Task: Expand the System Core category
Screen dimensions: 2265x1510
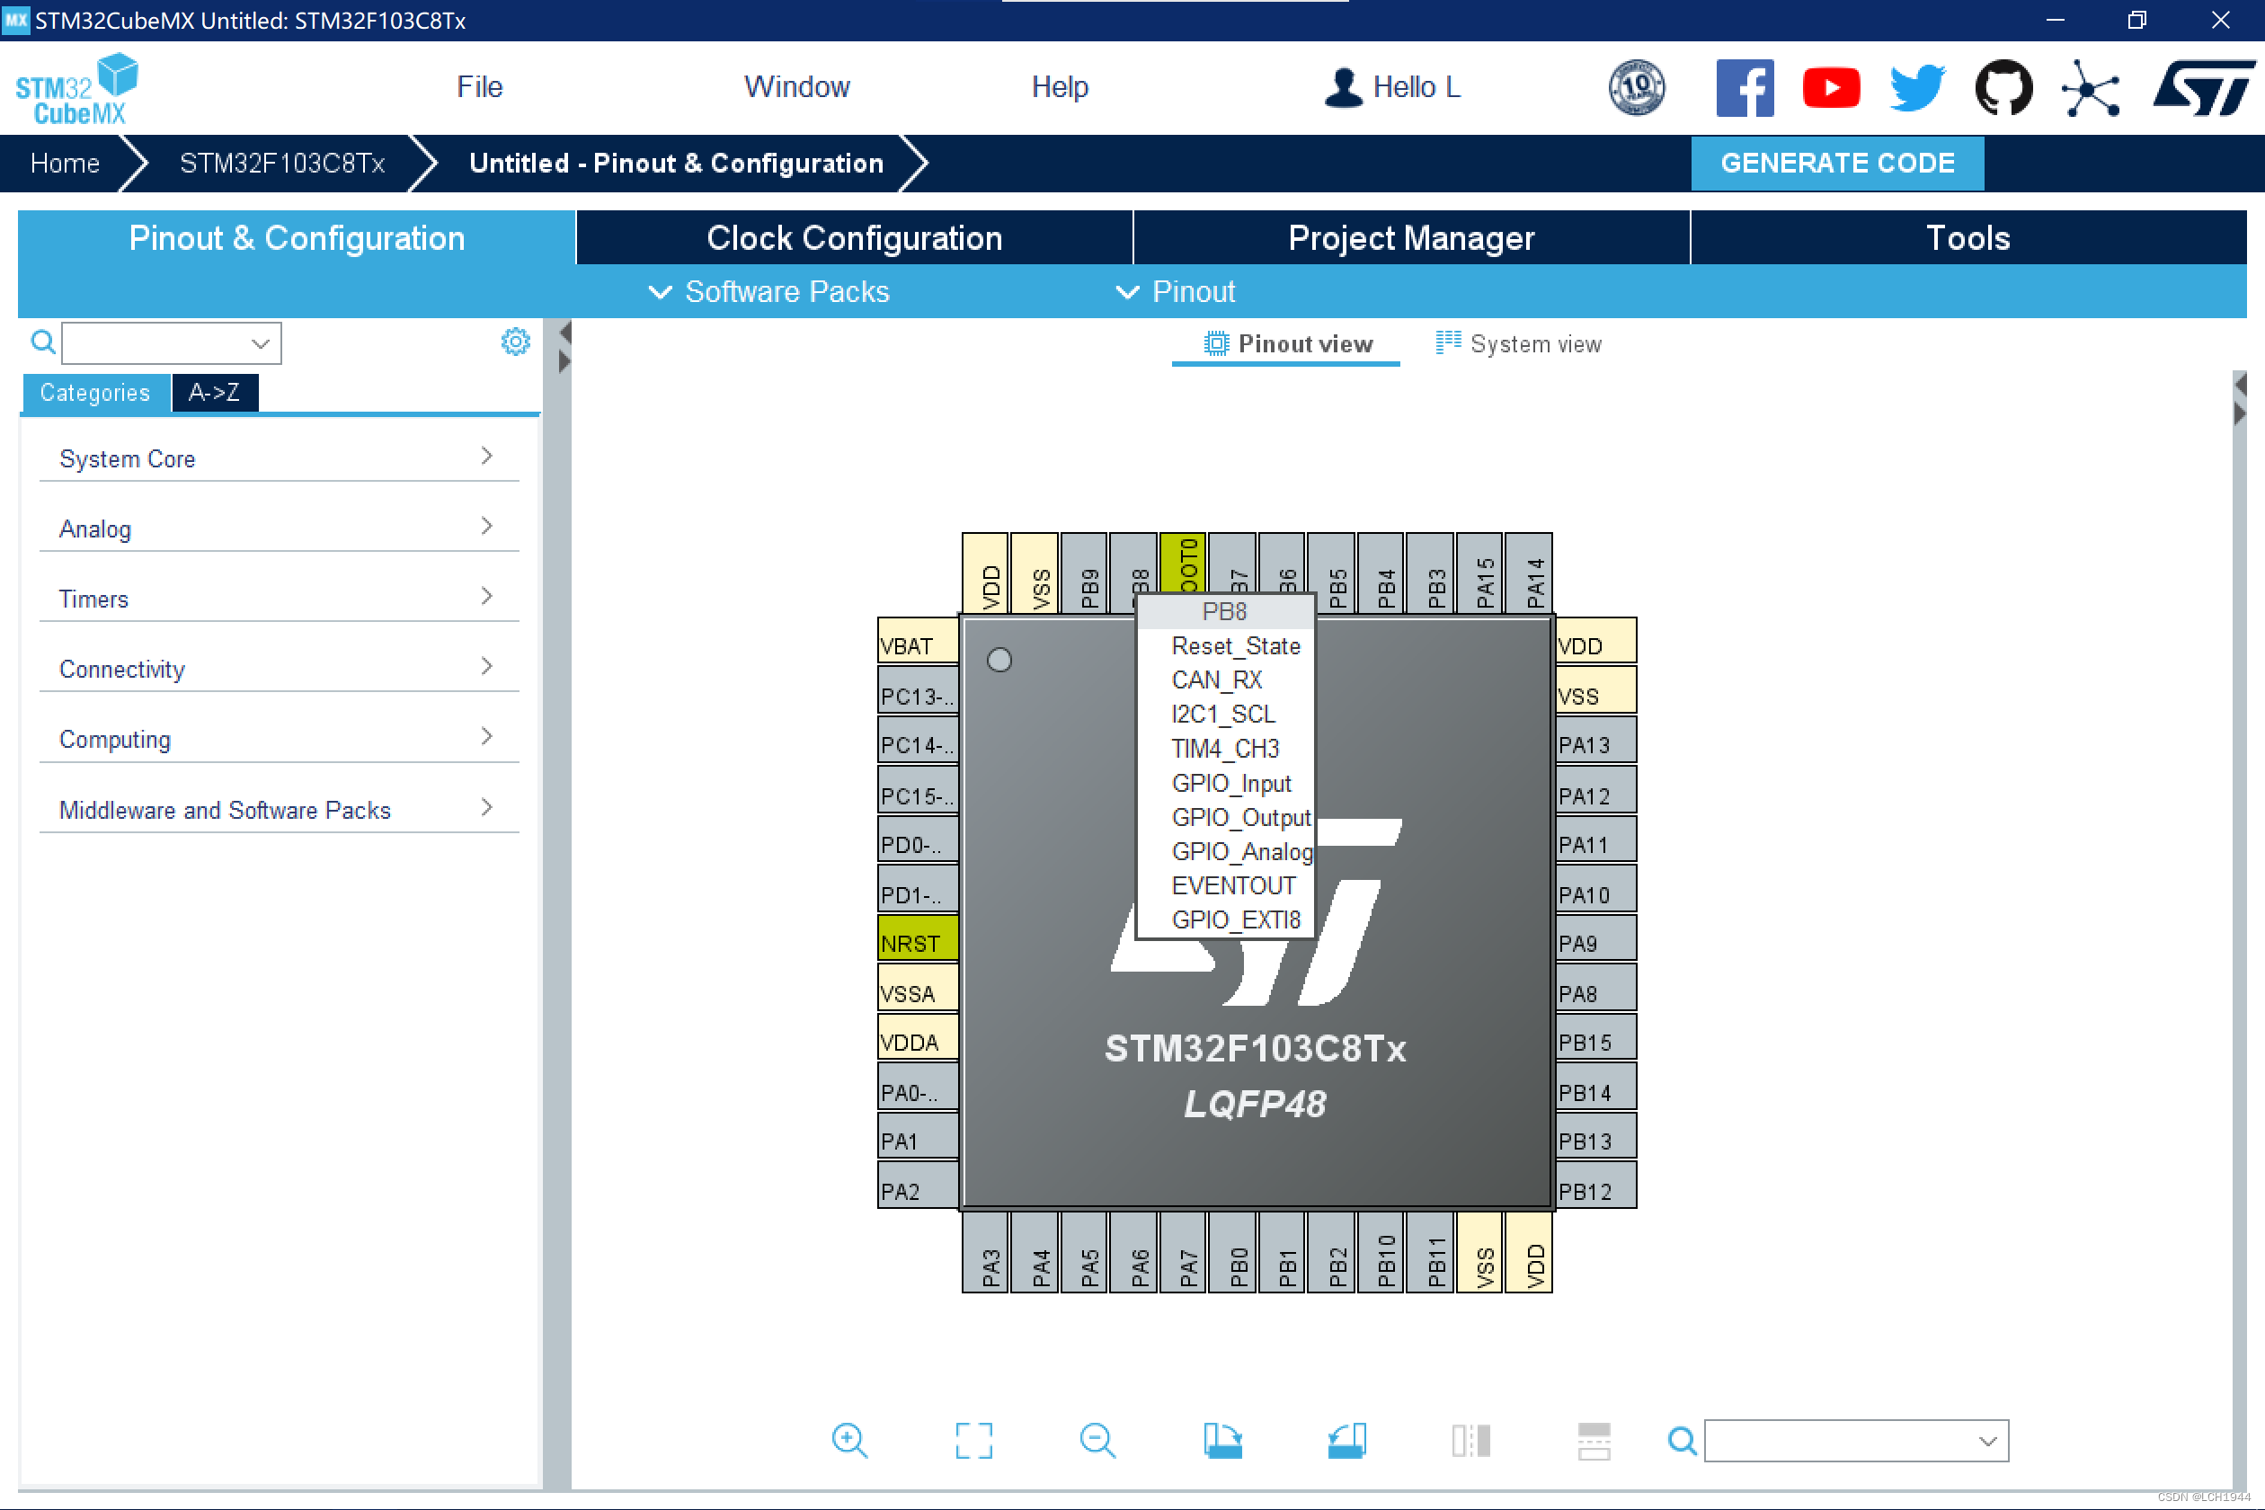Action: click(280, 458)
